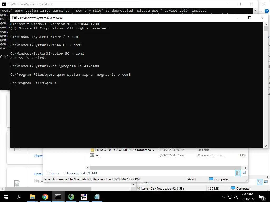Screen dimensions: 270x202
Task: Click Computer icon in front Explorer status bar
Action: coord(211,179)
